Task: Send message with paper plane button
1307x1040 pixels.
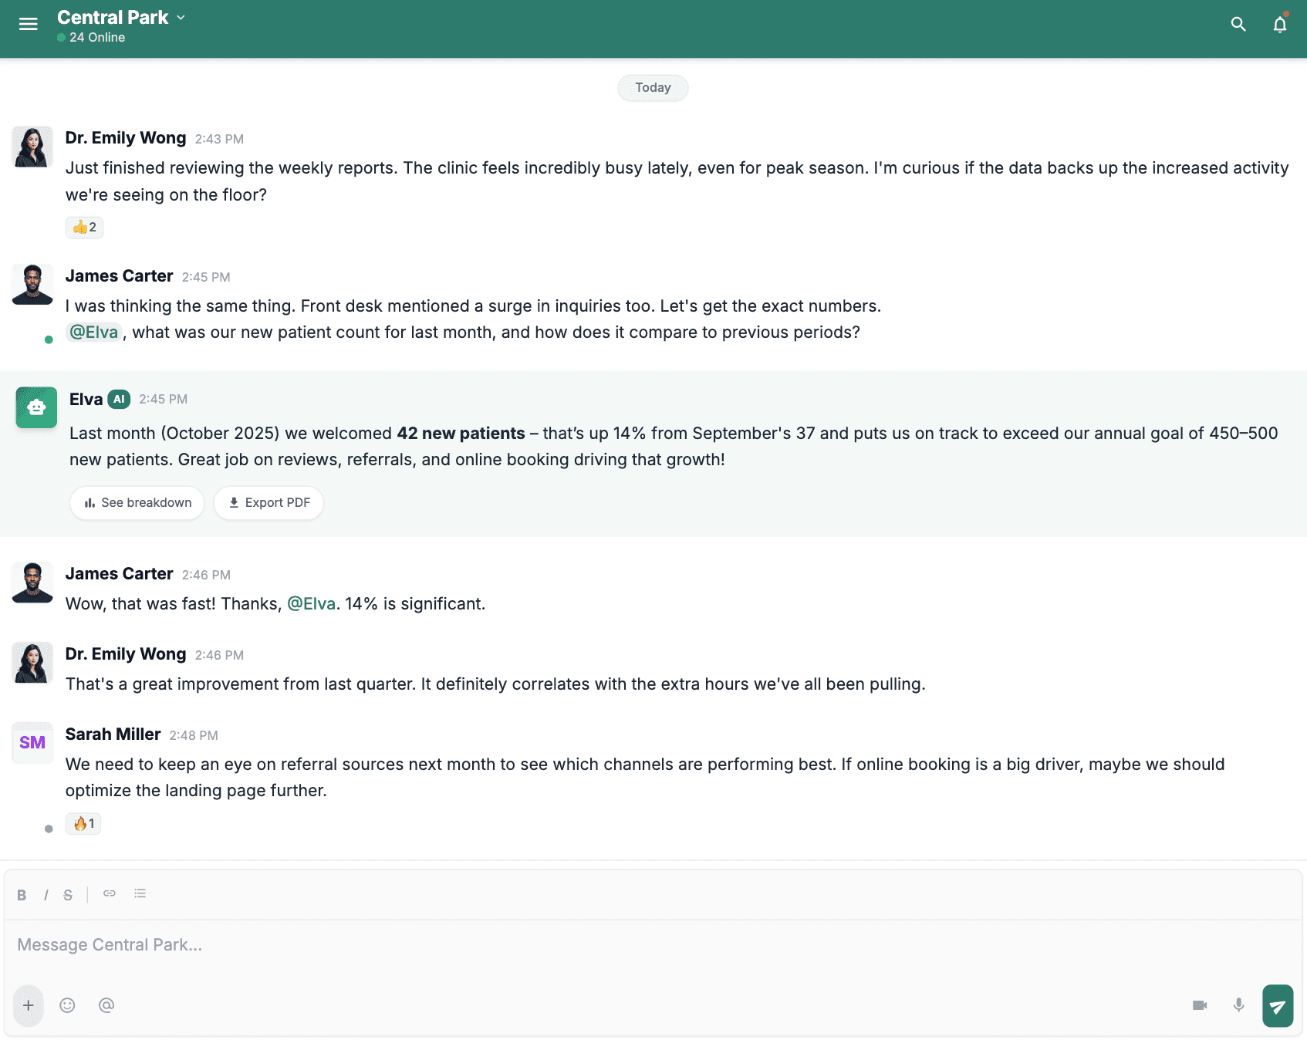Action: click(x=1278, y=1006)
